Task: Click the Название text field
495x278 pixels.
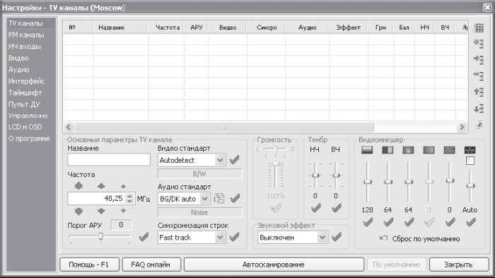Action: pos(109,160)
